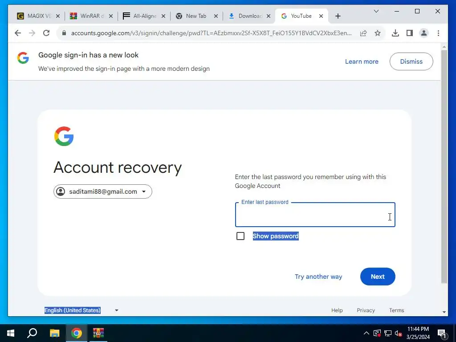Click the network tray icon

tap(388, 333)
